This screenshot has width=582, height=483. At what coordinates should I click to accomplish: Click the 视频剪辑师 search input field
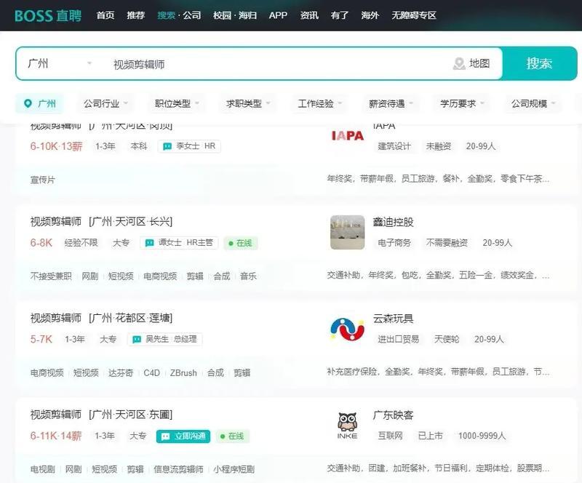click(275, 64)
